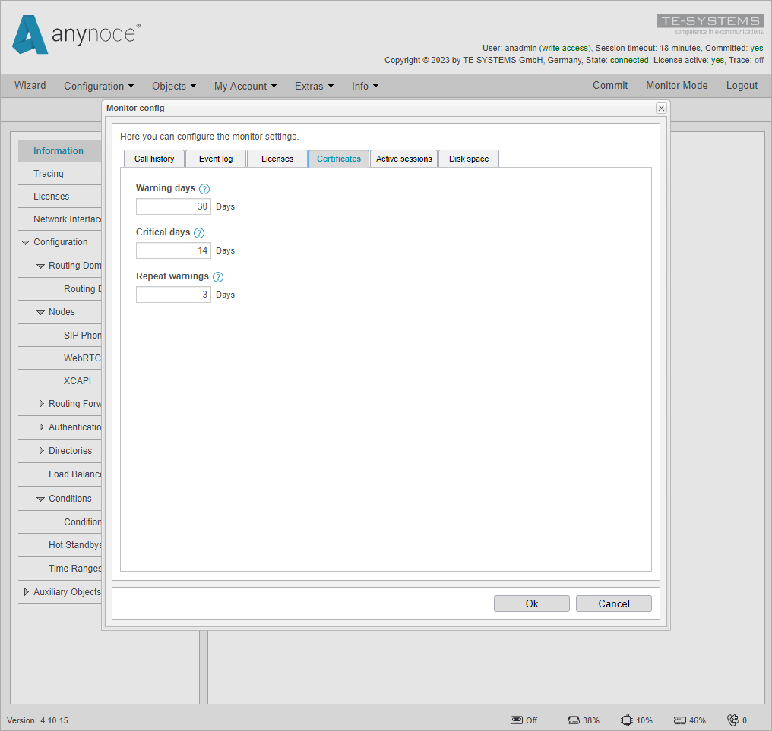Open the Warning days help icon

click(x=204, y=188)
